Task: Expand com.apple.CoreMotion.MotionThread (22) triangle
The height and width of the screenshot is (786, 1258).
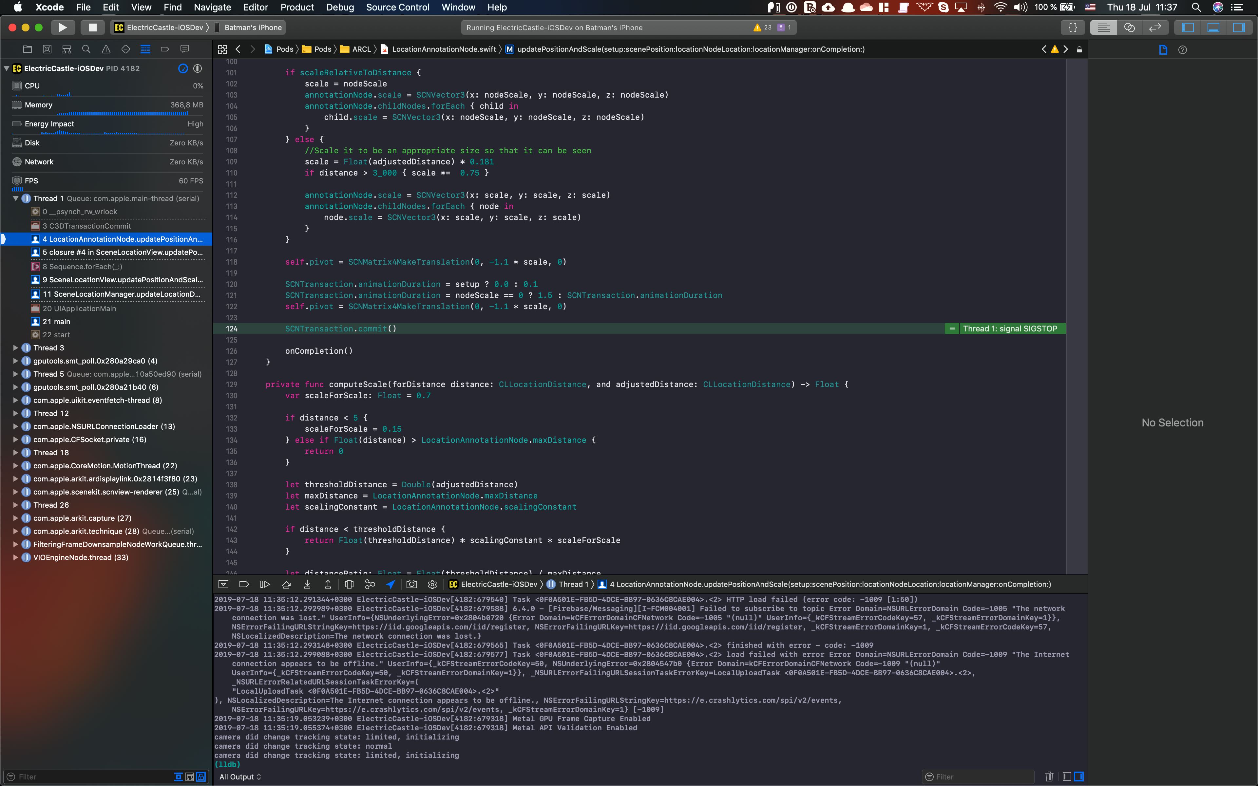Action: (x=16, y=466)
